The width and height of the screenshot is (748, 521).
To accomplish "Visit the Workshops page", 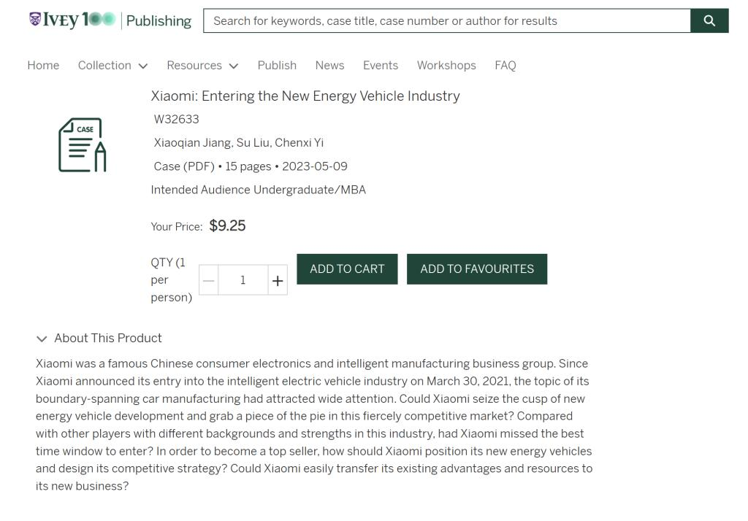I will pos(446,66).
